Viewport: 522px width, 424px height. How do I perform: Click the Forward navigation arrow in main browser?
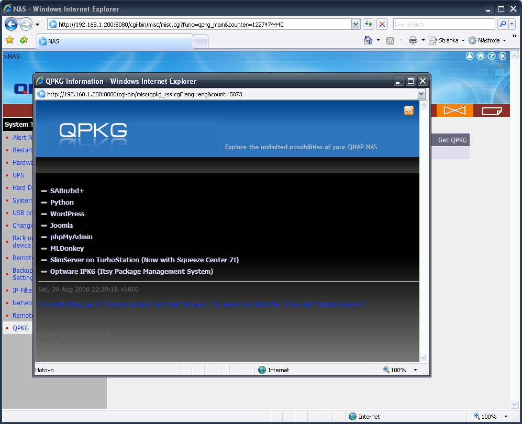(x=26, y=24)
